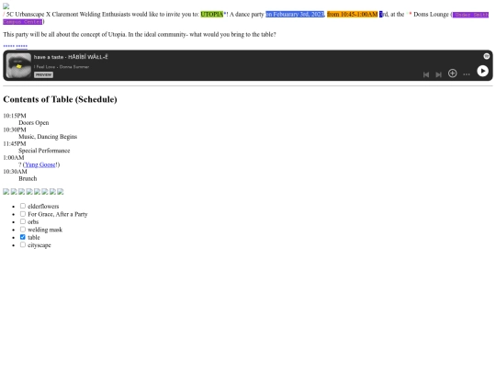Click the '11:45PM' schedule time
This screenshot has height=372, width=496.
15,143
